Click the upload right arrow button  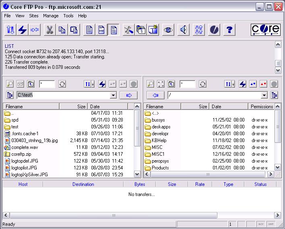point(129,95)
